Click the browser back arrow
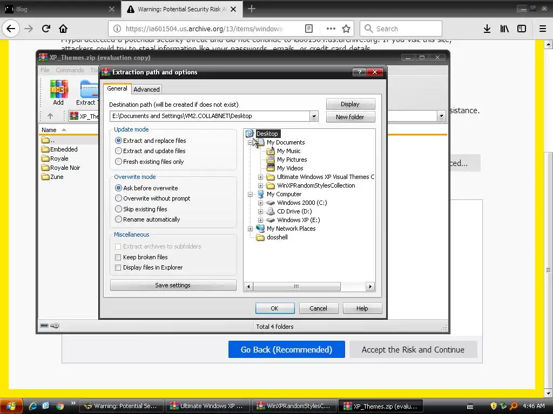The width and height of the screenshot is (553, 414). point(11,29)
